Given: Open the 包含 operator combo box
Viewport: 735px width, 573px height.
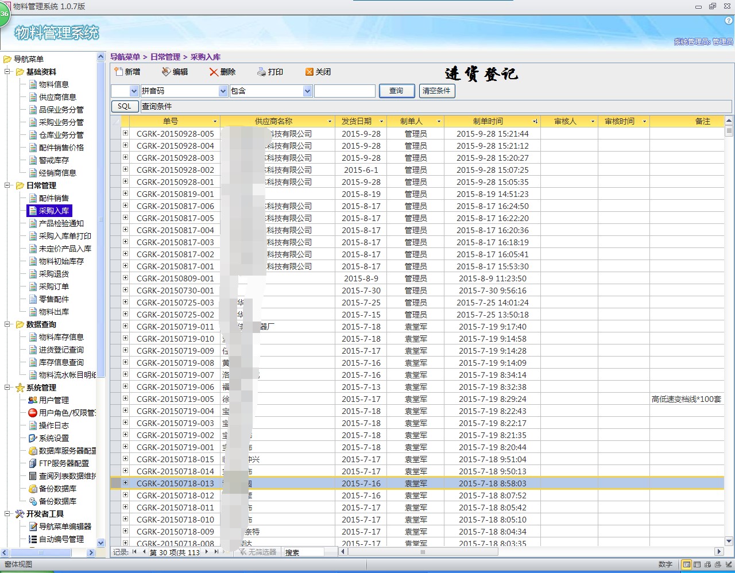Looking at the screenshot, I should click(x=307, y=91).
